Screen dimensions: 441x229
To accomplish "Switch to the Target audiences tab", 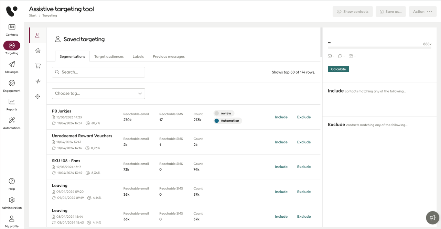I will point(109,56).
